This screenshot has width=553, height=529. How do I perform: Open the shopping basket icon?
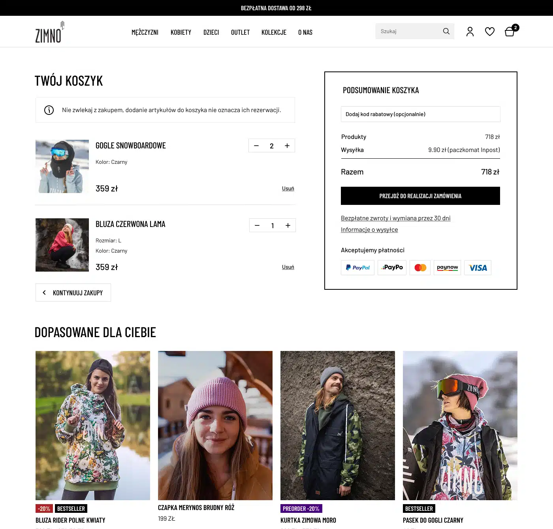tap(510, 32)
